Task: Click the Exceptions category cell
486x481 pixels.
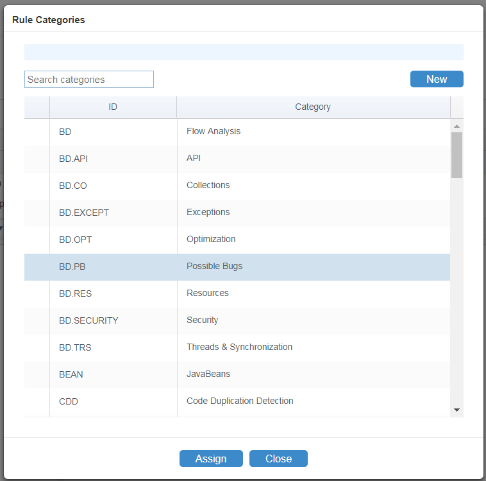Action: click(x=314, y=213)
